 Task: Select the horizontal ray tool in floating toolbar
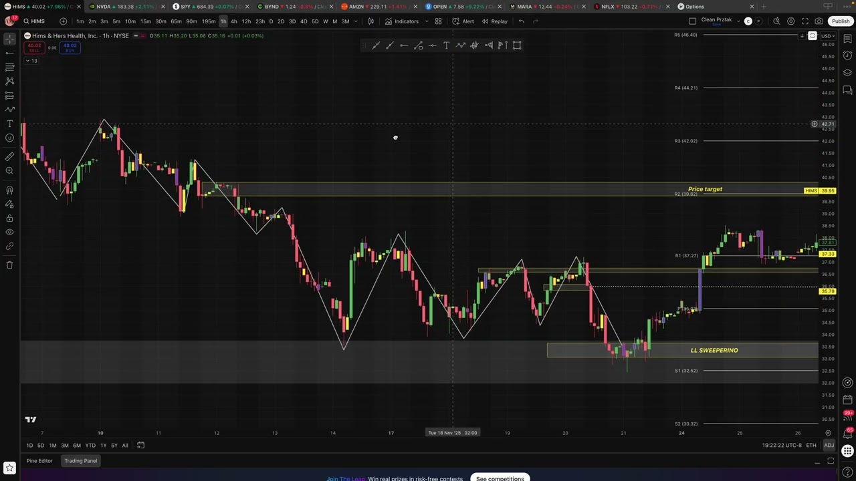pyautogui.click(x=404, y=45)
